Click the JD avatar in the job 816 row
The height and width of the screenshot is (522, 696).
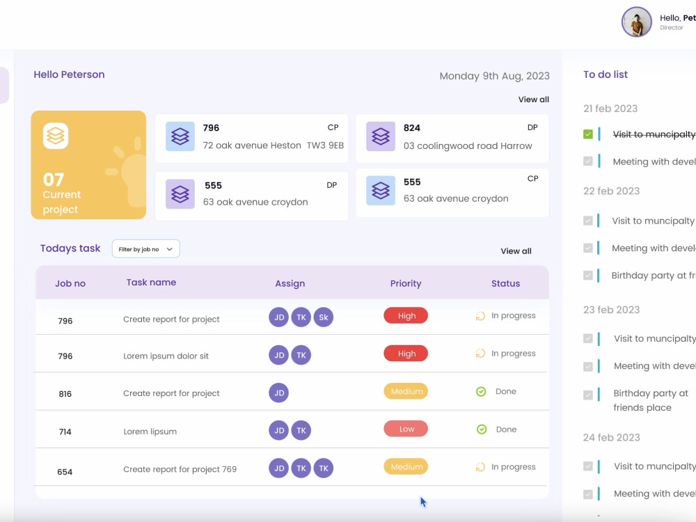pyautogui.click(x=279, y=393)
